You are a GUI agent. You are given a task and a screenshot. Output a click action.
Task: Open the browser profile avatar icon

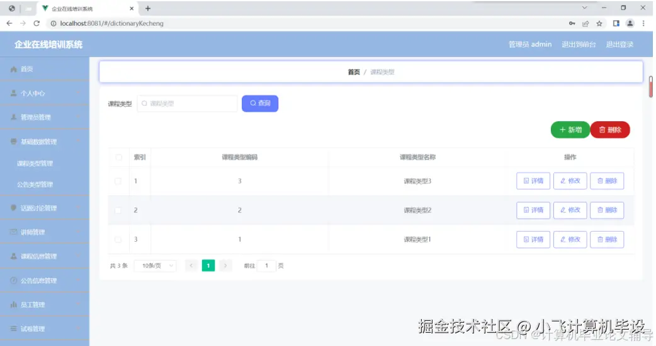630,23
